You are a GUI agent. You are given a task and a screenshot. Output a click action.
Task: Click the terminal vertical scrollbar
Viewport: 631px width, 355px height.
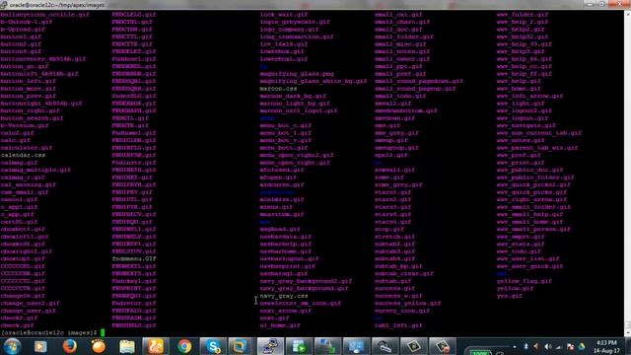pyautogui.click(x=627, y=174)
